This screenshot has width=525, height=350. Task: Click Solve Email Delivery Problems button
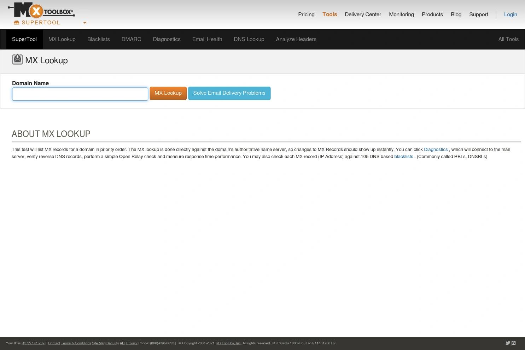click(229, 93)
